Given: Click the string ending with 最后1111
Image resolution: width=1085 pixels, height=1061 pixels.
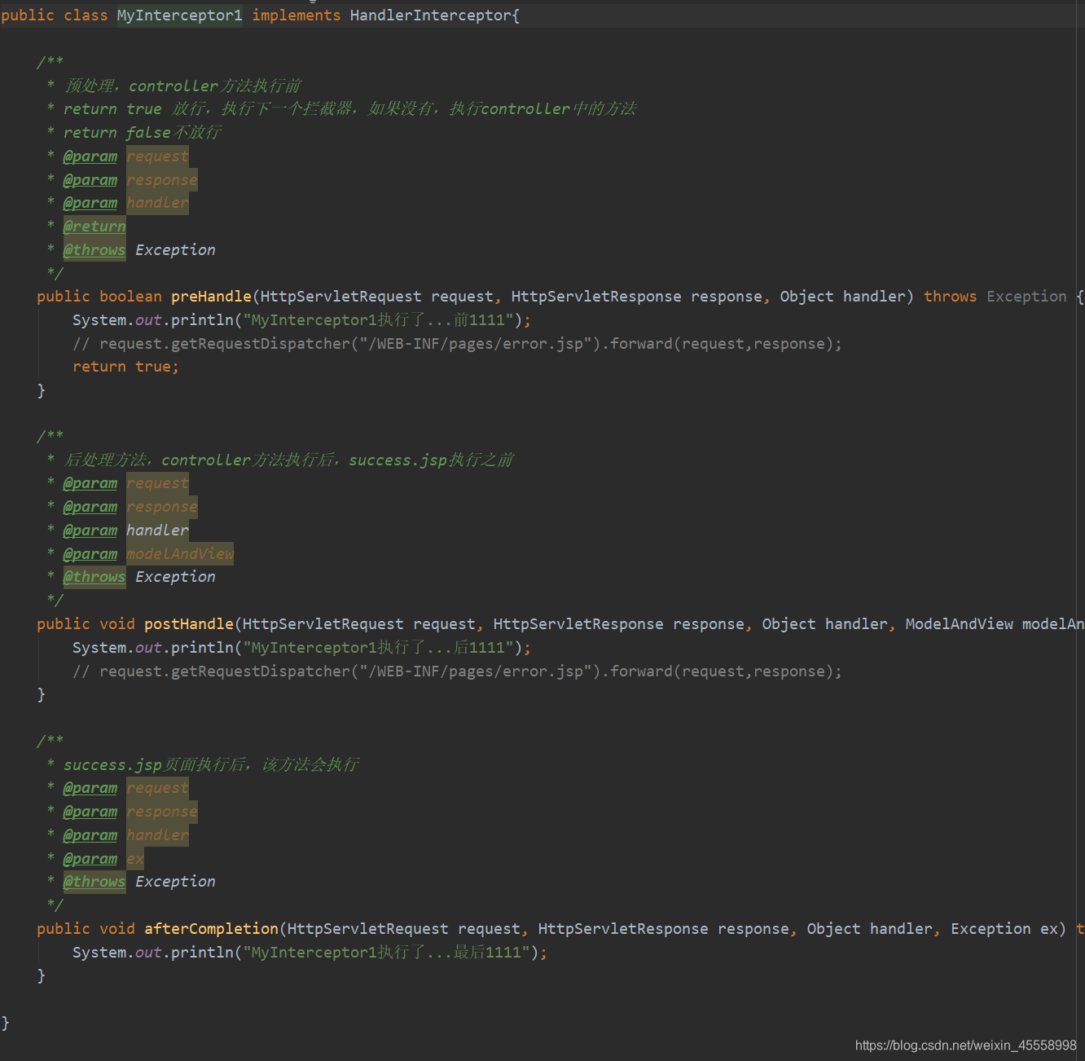Looking at the screenshot, I should click(x=386, y=953).
